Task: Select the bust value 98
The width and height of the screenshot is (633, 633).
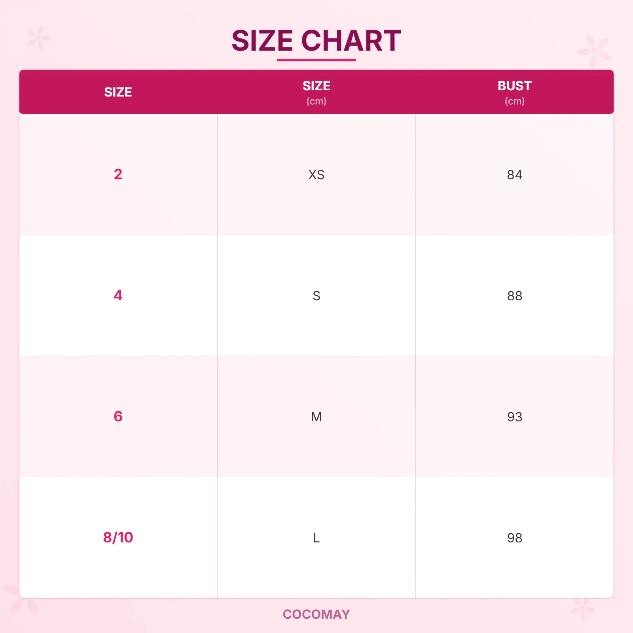Action: 514,538
